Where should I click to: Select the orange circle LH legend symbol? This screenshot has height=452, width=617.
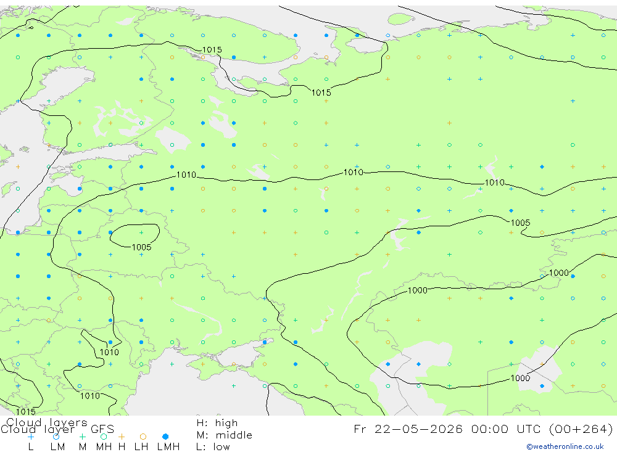pyautogui.click(x=143, y=437)
